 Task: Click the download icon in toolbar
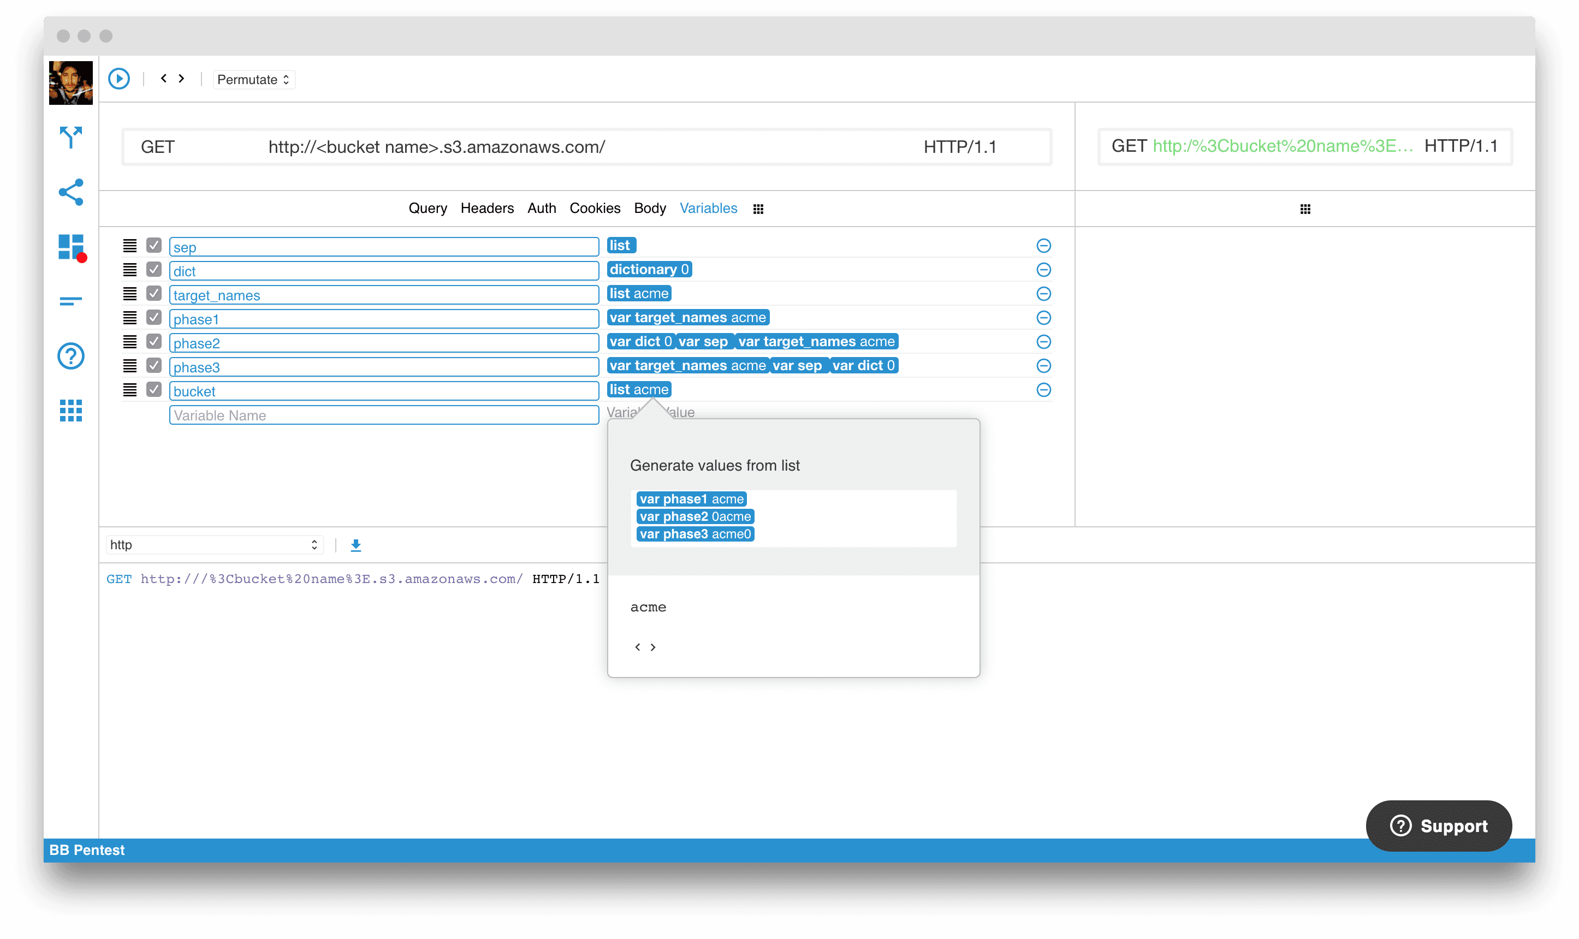click(357, 545)
